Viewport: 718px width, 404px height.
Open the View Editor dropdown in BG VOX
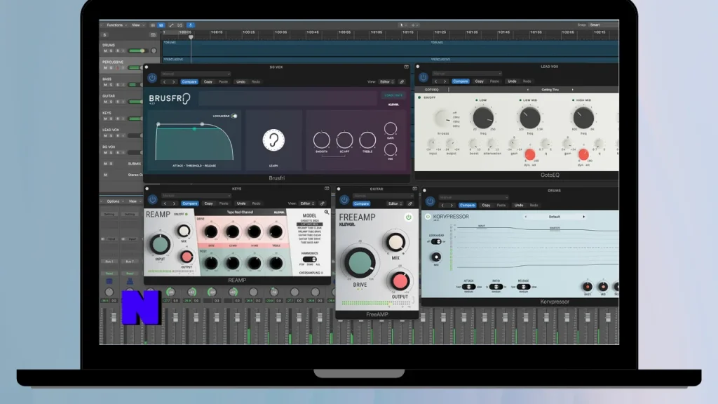pyautogui.click(x=386, y=82)
